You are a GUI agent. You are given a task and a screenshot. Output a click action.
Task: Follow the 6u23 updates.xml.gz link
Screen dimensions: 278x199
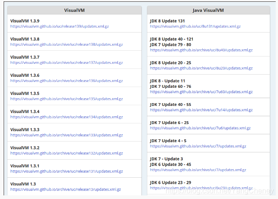click(x=201, y=188)
